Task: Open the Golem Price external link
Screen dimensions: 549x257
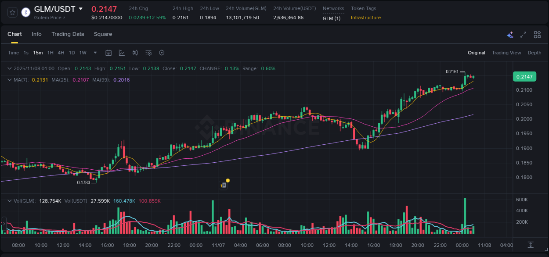Action: (x=49, y=18)
